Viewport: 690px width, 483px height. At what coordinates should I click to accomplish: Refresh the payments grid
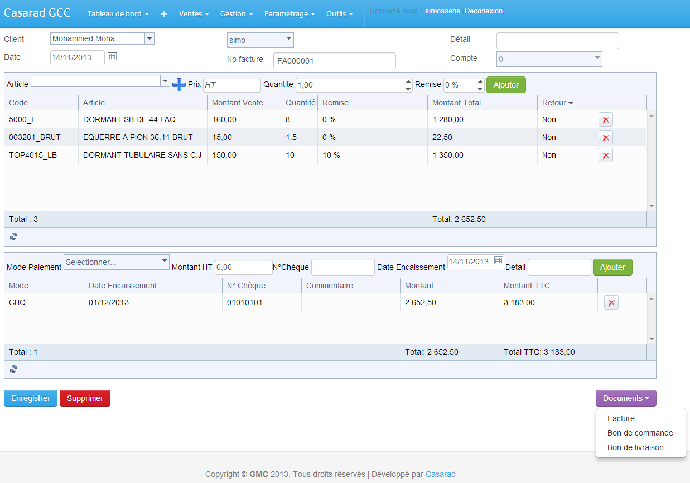(x=13, y=369)
